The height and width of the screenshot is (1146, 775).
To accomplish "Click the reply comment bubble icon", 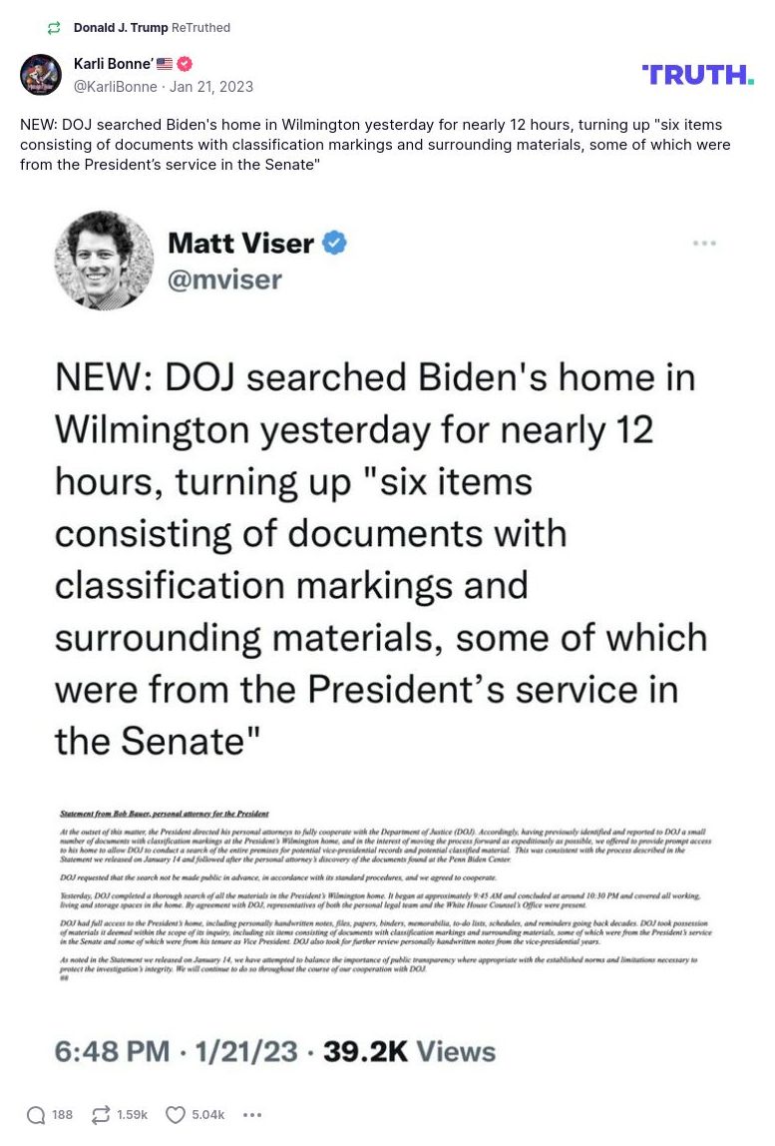I will pyautogui.click(x=37, y=1115).
